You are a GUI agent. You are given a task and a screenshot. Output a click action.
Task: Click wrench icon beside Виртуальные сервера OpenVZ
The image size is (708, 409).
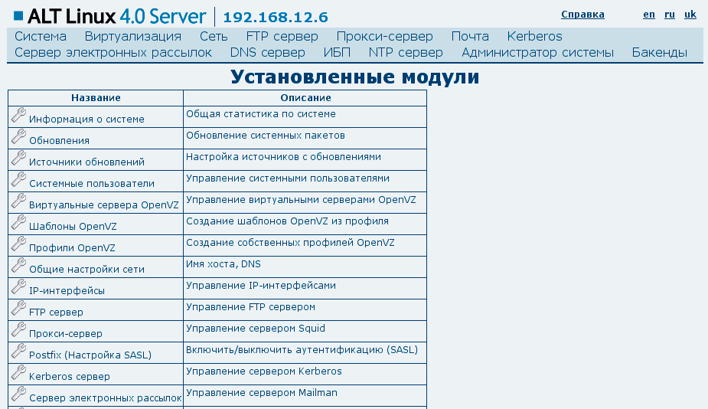(18, 201)
